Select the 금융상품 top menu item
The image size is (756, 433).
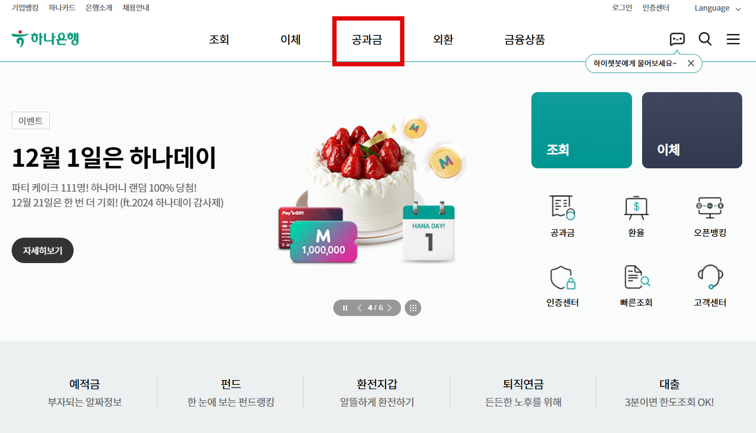(x=524, y=40)
